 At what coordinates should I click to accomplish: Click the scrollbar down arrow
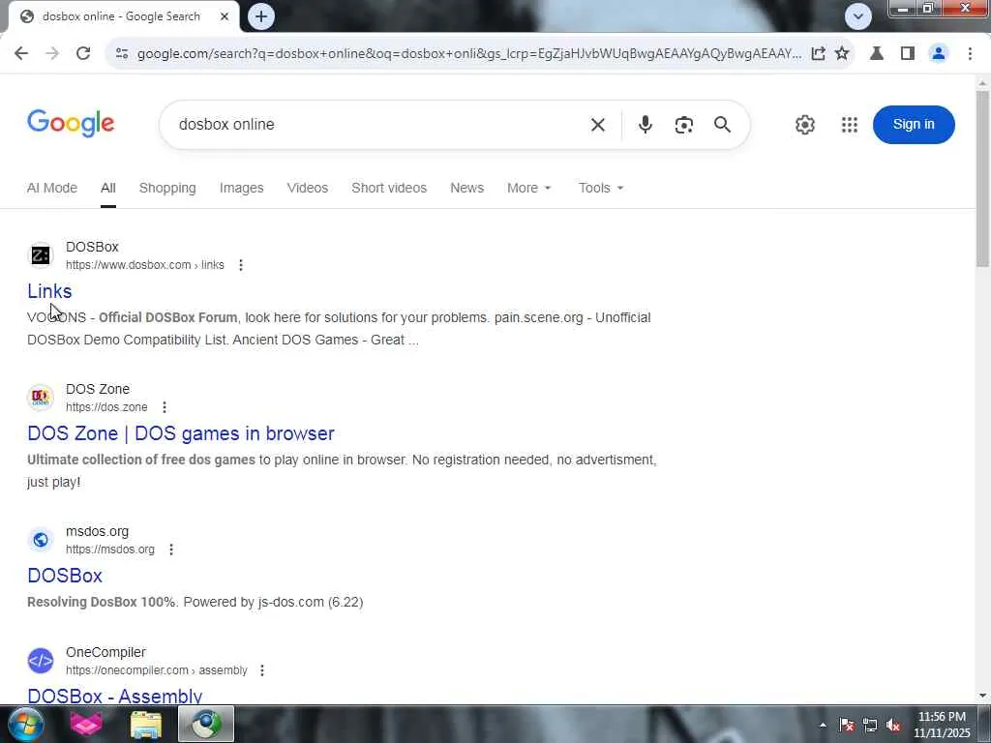tap(982, 696)
